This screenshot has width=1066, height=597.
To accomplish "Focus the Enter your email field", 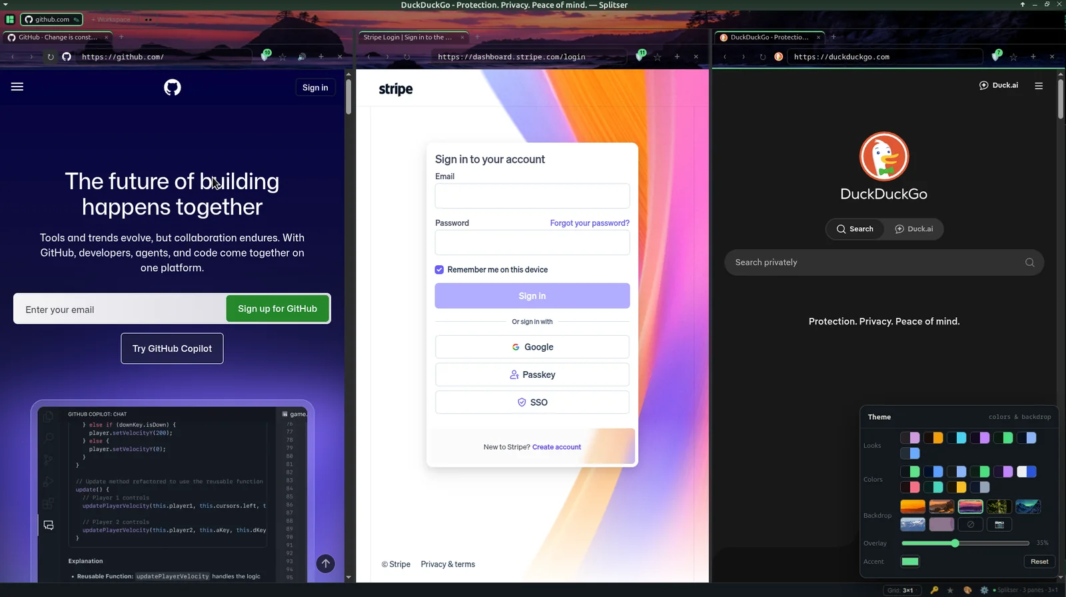I will click(120, 309).
